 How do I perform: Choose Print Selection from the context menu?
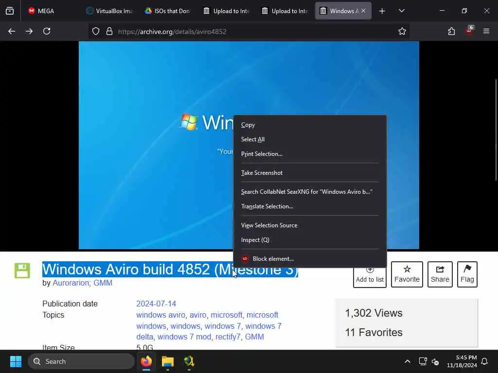coord(310,154)
